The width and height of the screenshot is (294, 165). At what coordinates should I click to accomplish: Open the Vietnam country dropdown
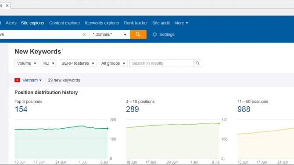[32, 80]
